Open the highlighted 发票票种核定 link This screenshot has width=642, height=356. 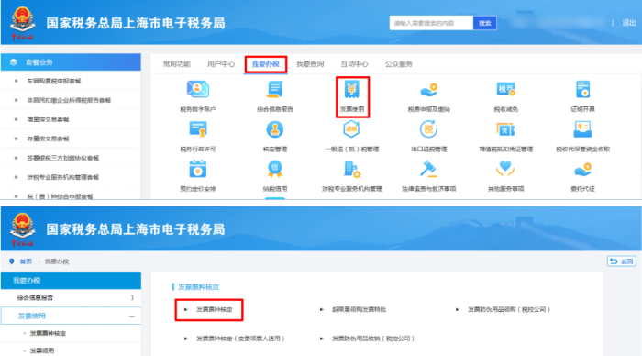pos(214,309)
